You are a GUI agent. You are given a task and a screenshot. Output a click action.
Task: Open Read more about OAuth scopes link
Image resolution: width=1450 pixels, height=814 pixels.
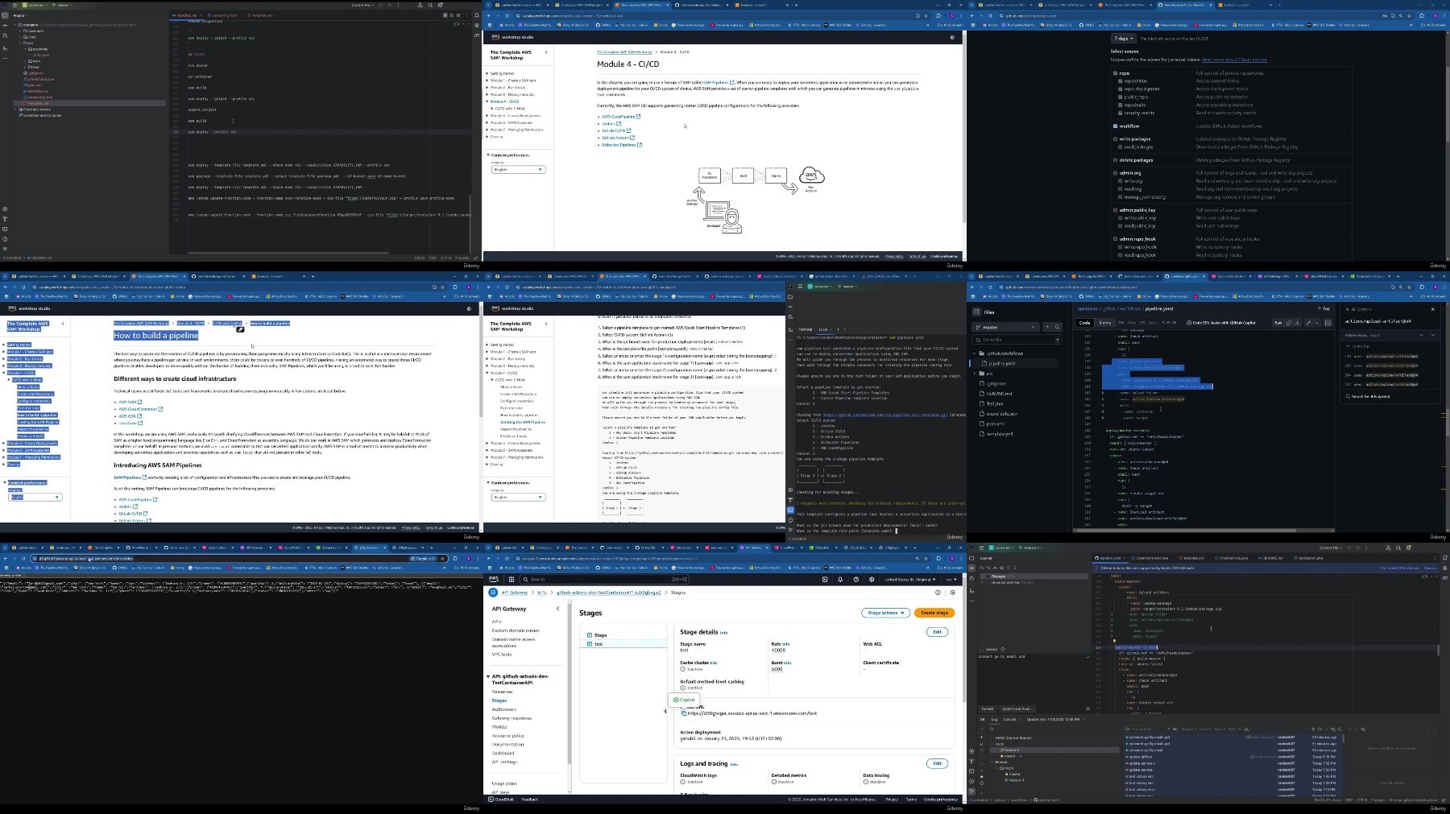coord(1234,60)
